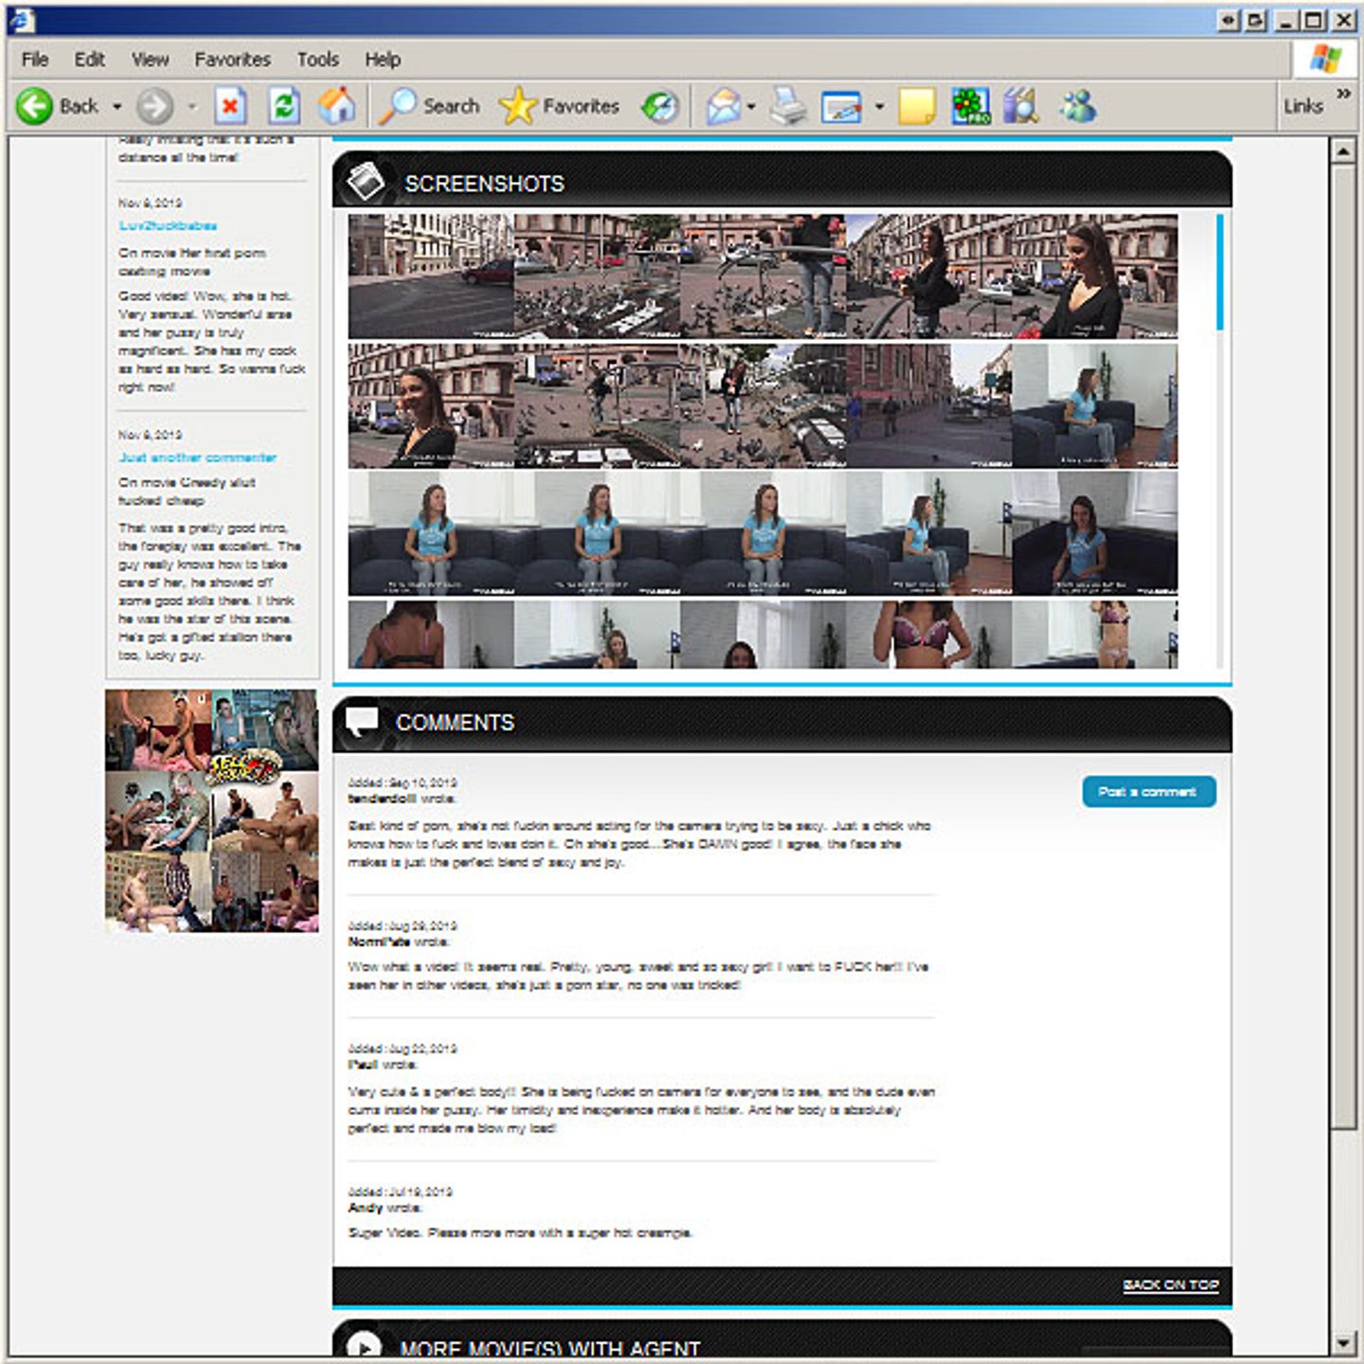Show browsing History
1364x1364 pixels.
pyautogui.click(x=659, y=106)
